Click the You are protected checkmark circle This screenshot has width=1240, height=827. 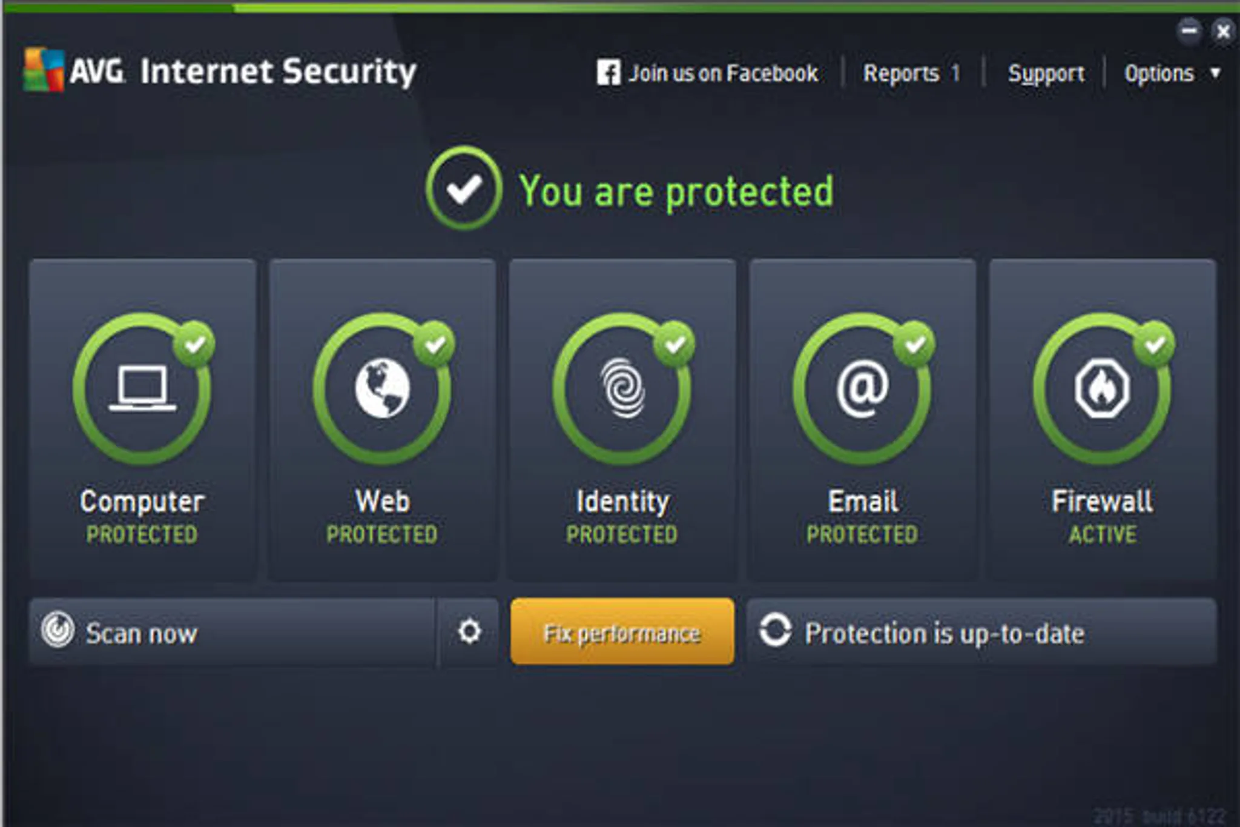pos(464,188)
